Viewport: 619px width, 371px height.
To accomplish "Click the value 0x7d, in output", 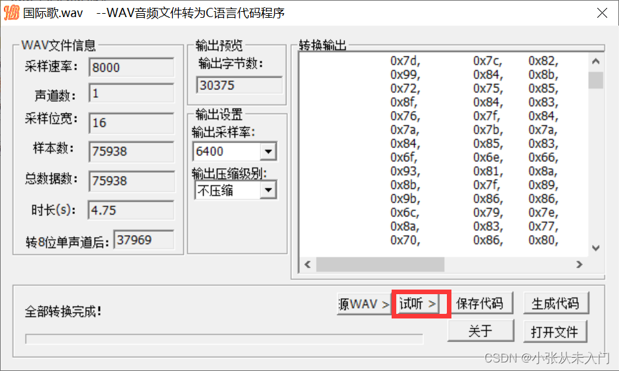I will click(x=405, y=61).
